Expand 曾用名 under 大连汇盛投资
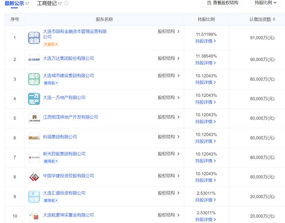Screen dimensions: 285x223 point(51,201)
